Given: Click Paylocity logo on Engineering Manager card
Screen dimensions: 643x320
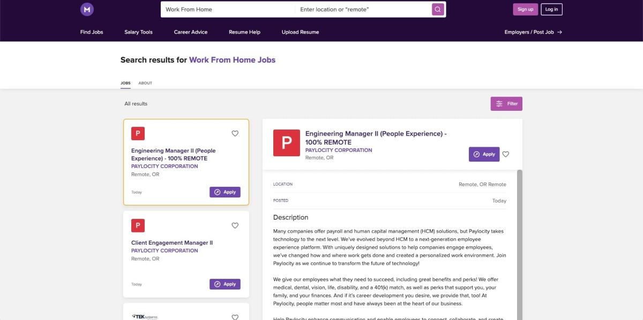Looking at the screenshot, I should 138,134.
